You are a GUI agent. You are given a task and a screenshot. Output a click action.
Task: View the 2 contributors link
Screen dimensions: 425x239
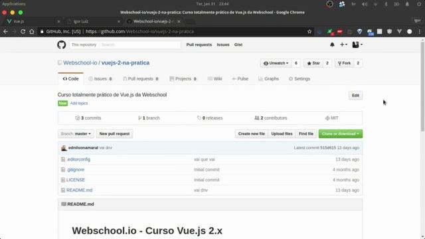(271, 118)
